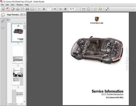The height and width of the screenshot is (106, 136).
Task: Collapse the Page Thumbnails panel
Action: click(x=22, y=15)
